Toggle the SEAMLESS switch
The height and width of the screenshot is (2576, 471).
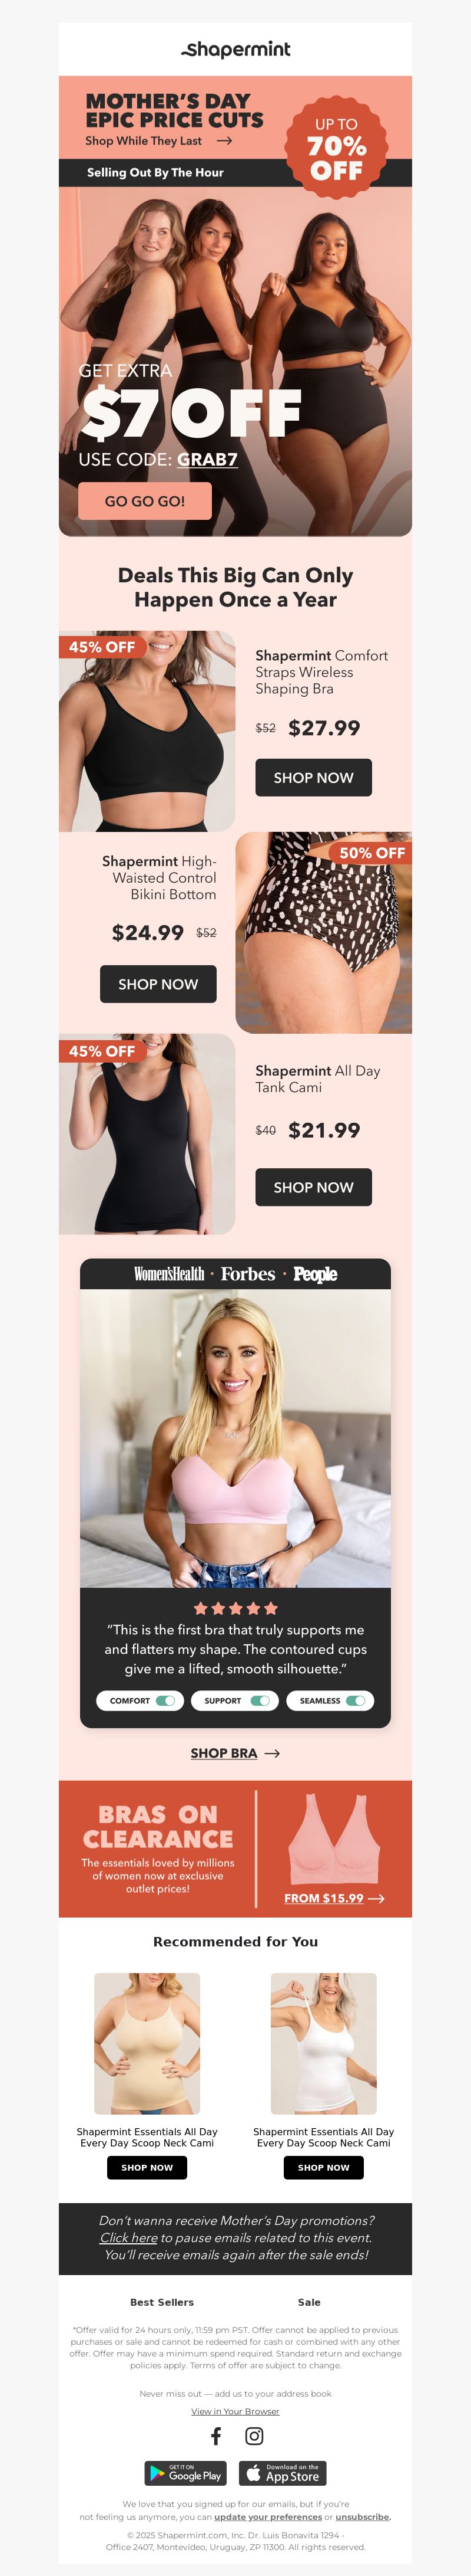[355, 1700]
